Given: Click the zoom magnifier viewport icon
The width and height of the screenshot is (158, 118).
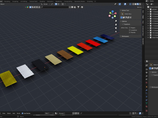Looking at the screenshot, I should pos(116,21).
